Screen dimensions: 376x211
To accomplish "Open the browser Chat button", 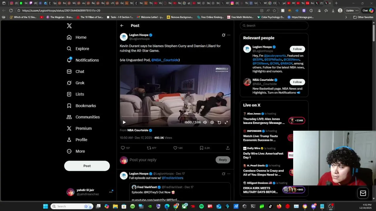I will pos(368,11).
